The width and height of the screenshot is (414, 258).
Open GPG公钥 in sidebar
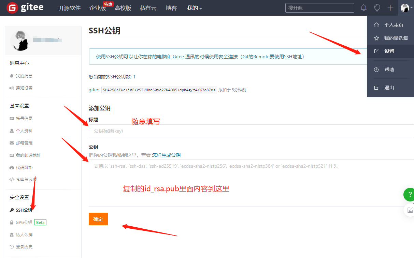coord(24,222)
